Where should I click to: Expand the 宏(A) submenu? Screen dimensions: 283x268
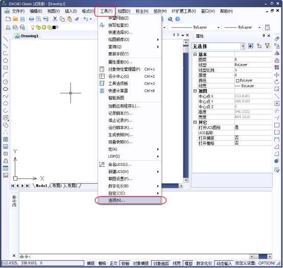pos(130,149)
